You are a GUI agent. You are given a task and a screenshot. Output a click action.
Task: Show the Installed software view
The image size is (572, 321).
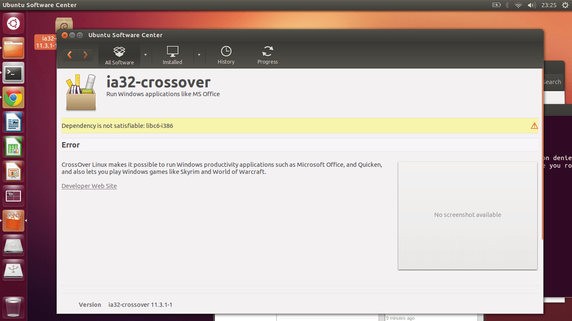click(x=173, y=56)
